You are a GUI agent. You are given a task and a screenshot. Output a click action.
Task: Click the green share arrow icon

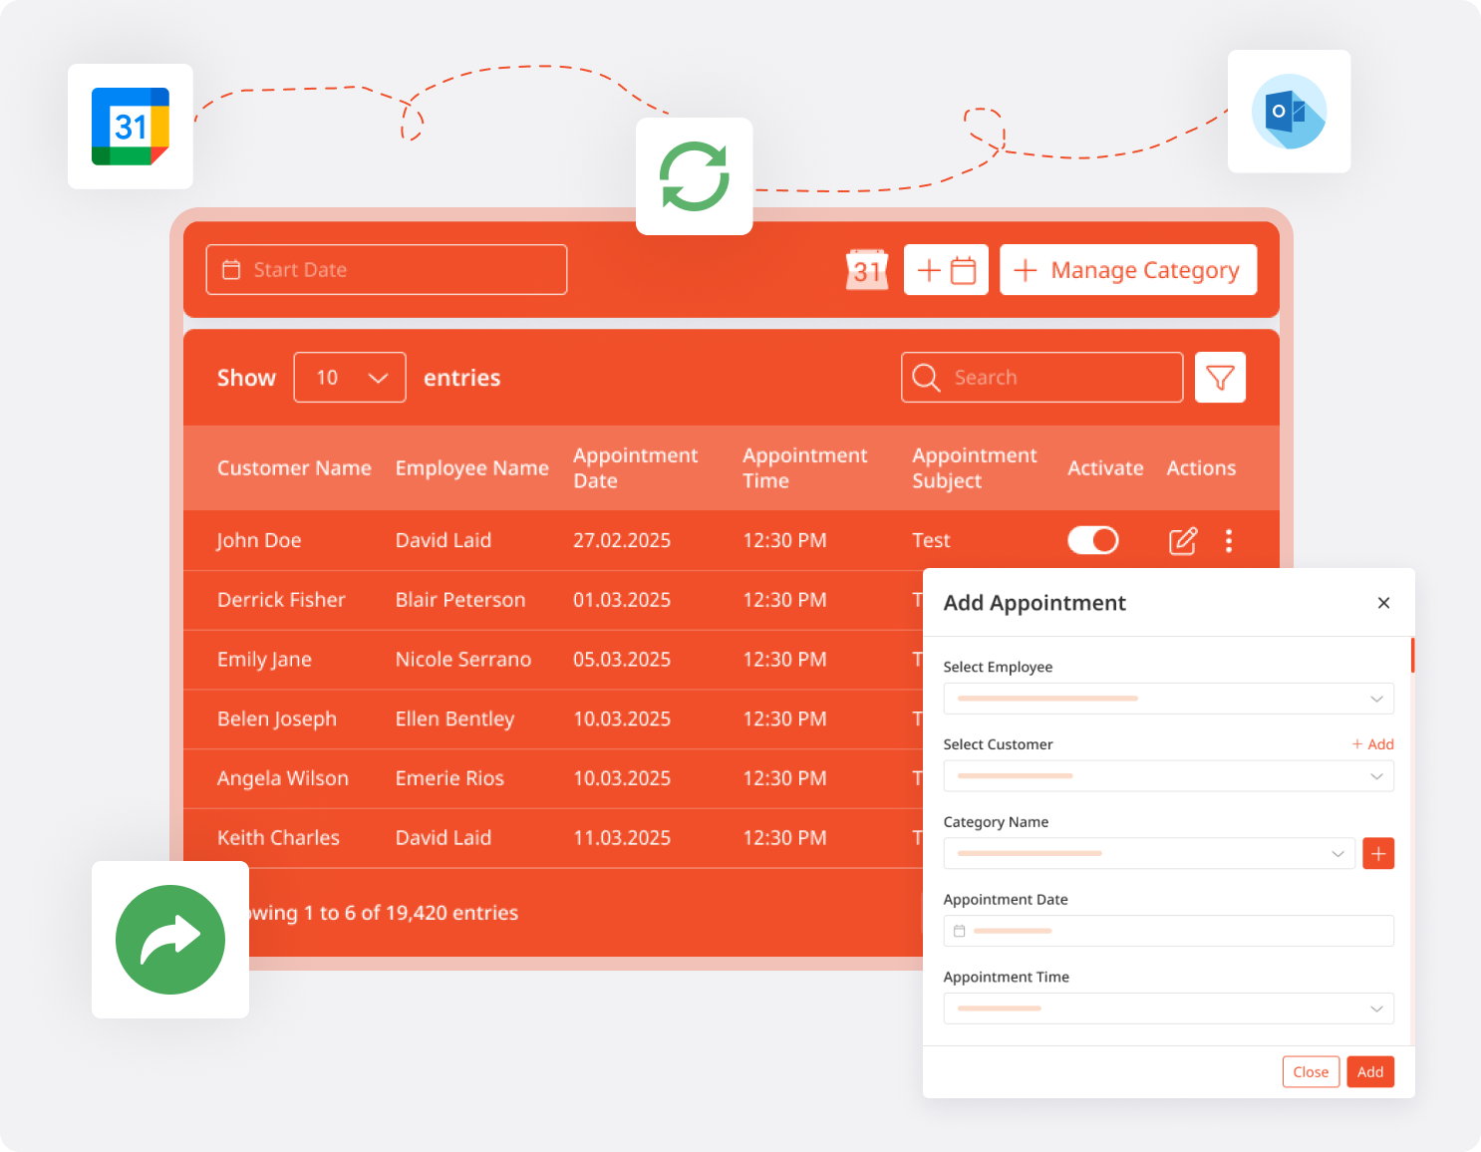click(x=170, y=940)
